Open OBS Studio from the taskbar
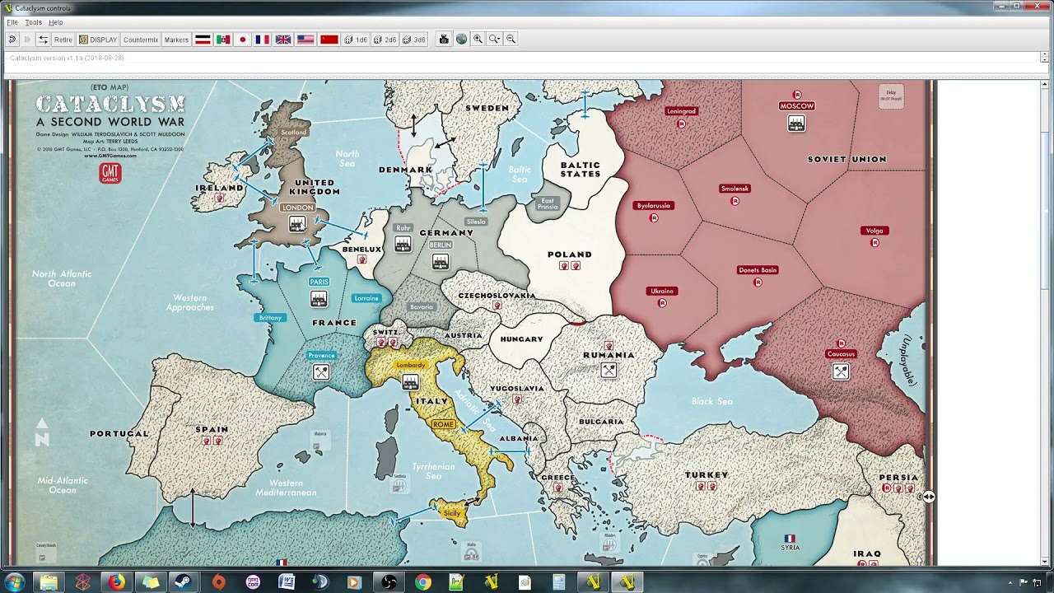The width and height of the screenshot is (1054, 593). click(389, 582)
